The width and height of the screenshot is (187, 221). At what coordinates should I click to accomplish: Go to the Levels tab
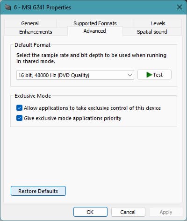tap(158, 23)
